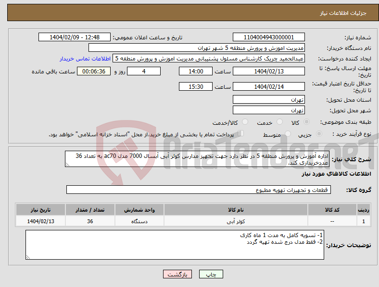Toggle the اسناد خزانه اسلامی payment checkbox

coord(240,133)
